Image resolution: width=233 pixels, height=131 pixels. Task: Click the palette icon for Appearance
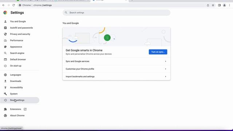[5, 47]
